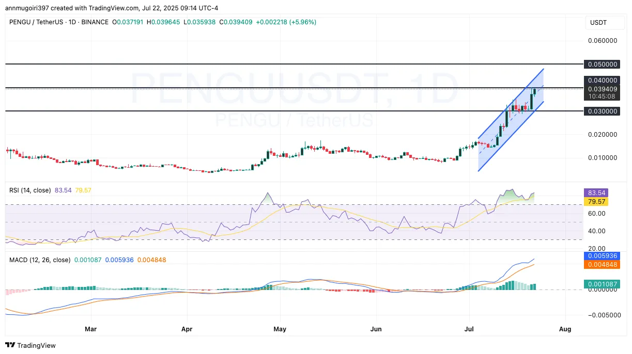
Task: Click the change percentage (+5.96%)
Action: point(301,22)
